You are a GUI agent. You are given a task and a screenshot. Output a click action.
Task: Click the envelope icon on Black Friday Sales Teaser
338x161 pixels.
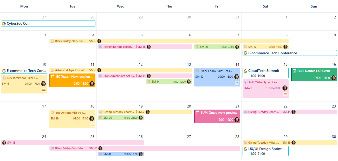pyautogui.click(x=197, y=71)
